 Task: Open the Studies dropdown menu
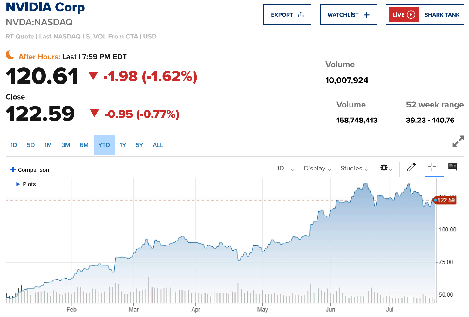(354, 169)
